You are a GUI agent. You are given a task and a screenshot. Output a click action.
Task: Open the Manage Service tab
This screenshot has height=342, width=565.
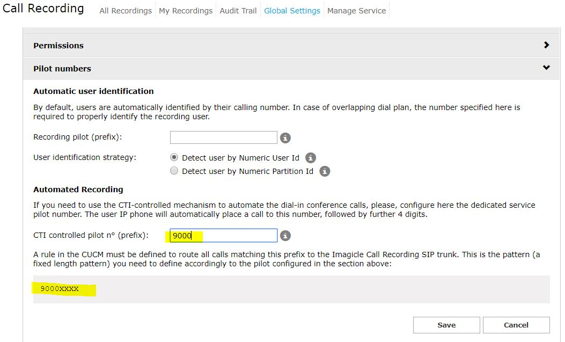point(356,11)
